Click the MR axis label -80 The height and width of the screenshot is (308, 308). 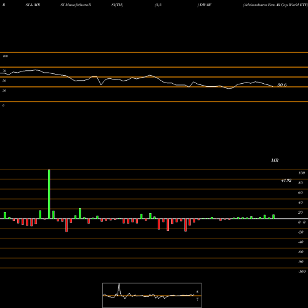(301, 262)
